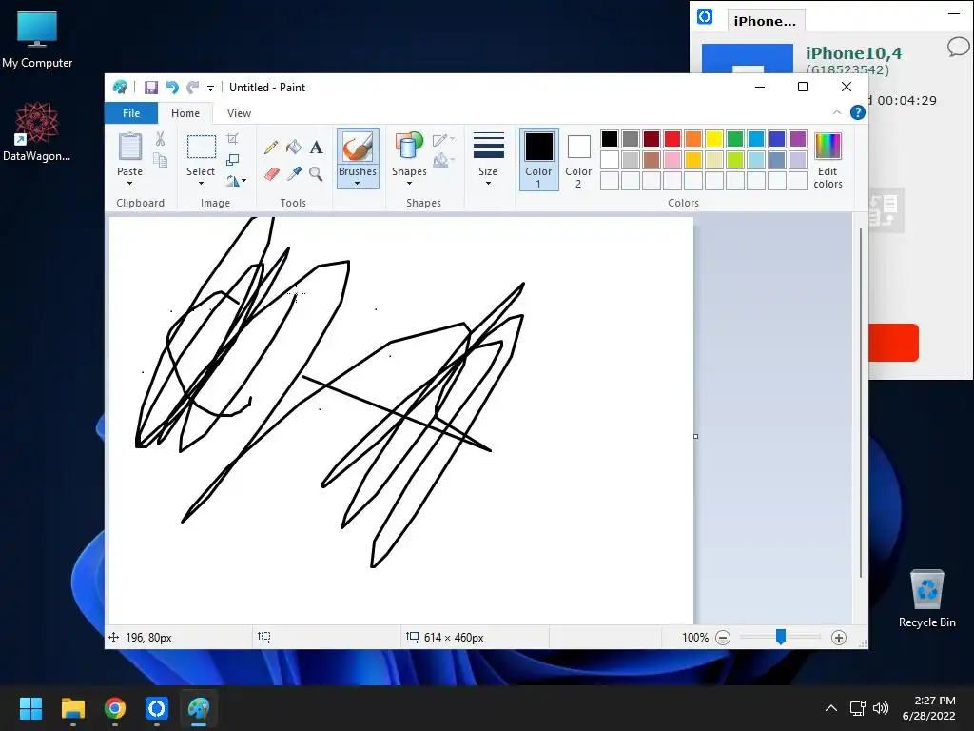974x731 pixels.
Task: Activate Color 1 foreground selector
Action: [x=538, y=160]
